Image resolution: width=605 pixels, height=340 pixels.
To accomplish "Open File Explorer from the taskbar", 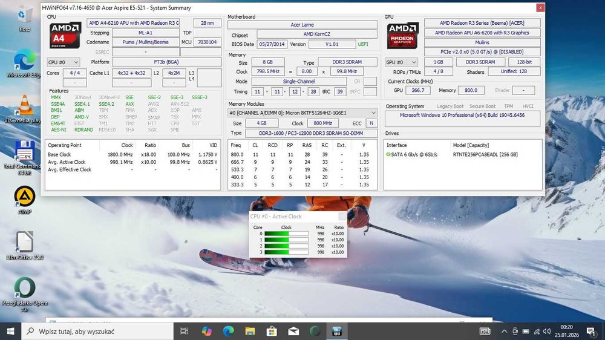I will 250,331.
